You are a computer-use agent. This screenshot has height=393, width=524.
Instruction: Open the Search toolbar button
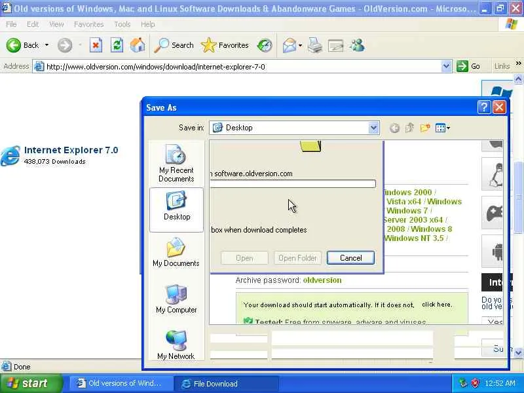tap(174, 45)
